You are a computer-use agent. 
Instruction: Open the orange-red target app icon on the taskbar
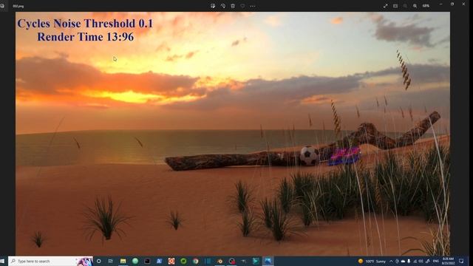click(x=171, y=261)
